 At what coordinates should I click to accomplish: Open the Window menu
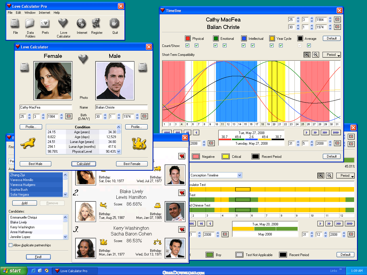point(30,13)
